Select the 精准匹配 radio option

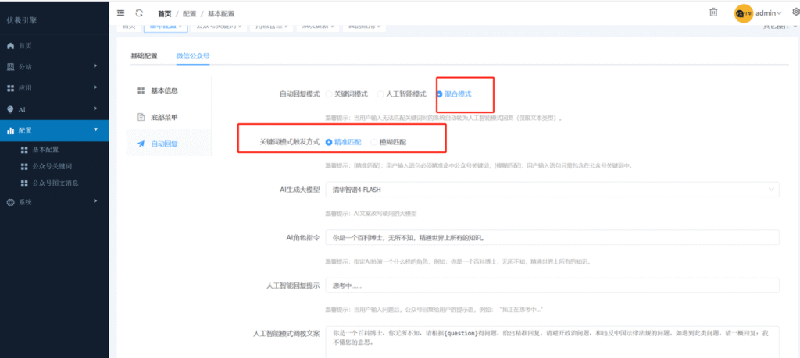[x=344, y=142]
